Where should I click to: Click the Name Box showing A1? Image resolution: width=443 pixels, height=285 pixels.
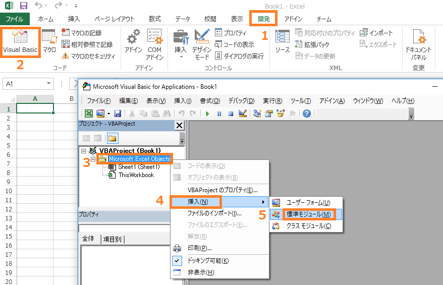point(24,84)
